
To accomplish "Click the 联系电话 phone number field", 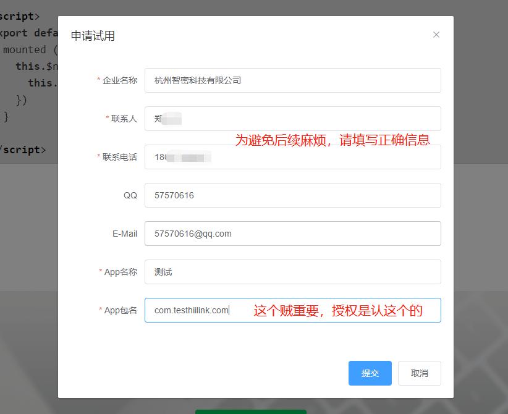I will click(x=292, y=157).
